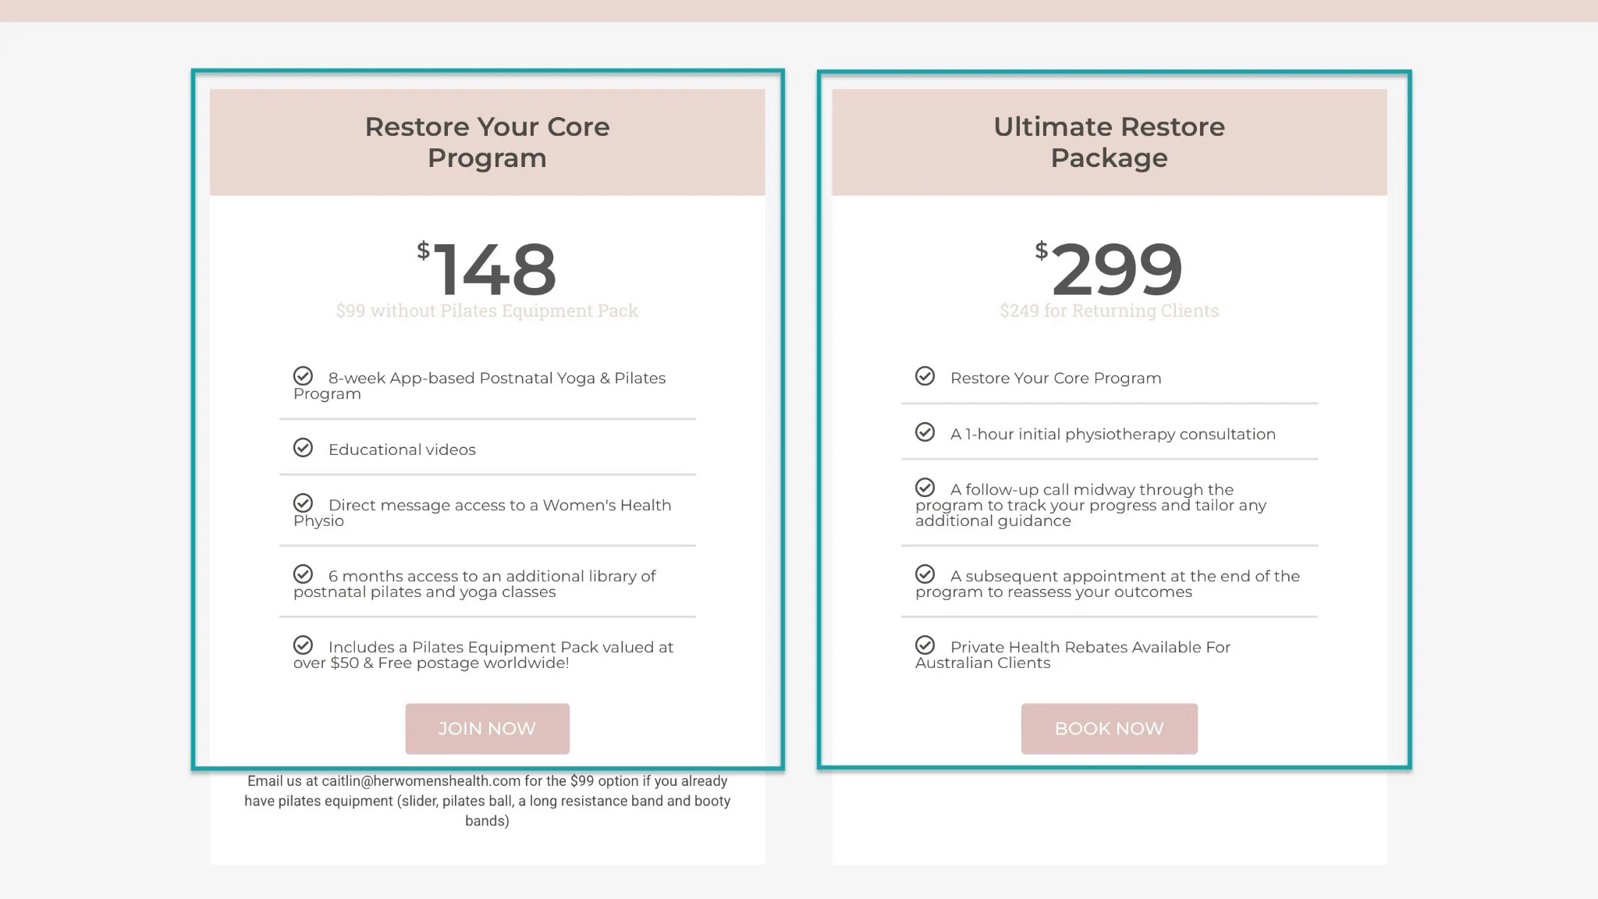Click checkmark beside Direct message access item
Screen dimensions: 1598x899
(303, 503)
